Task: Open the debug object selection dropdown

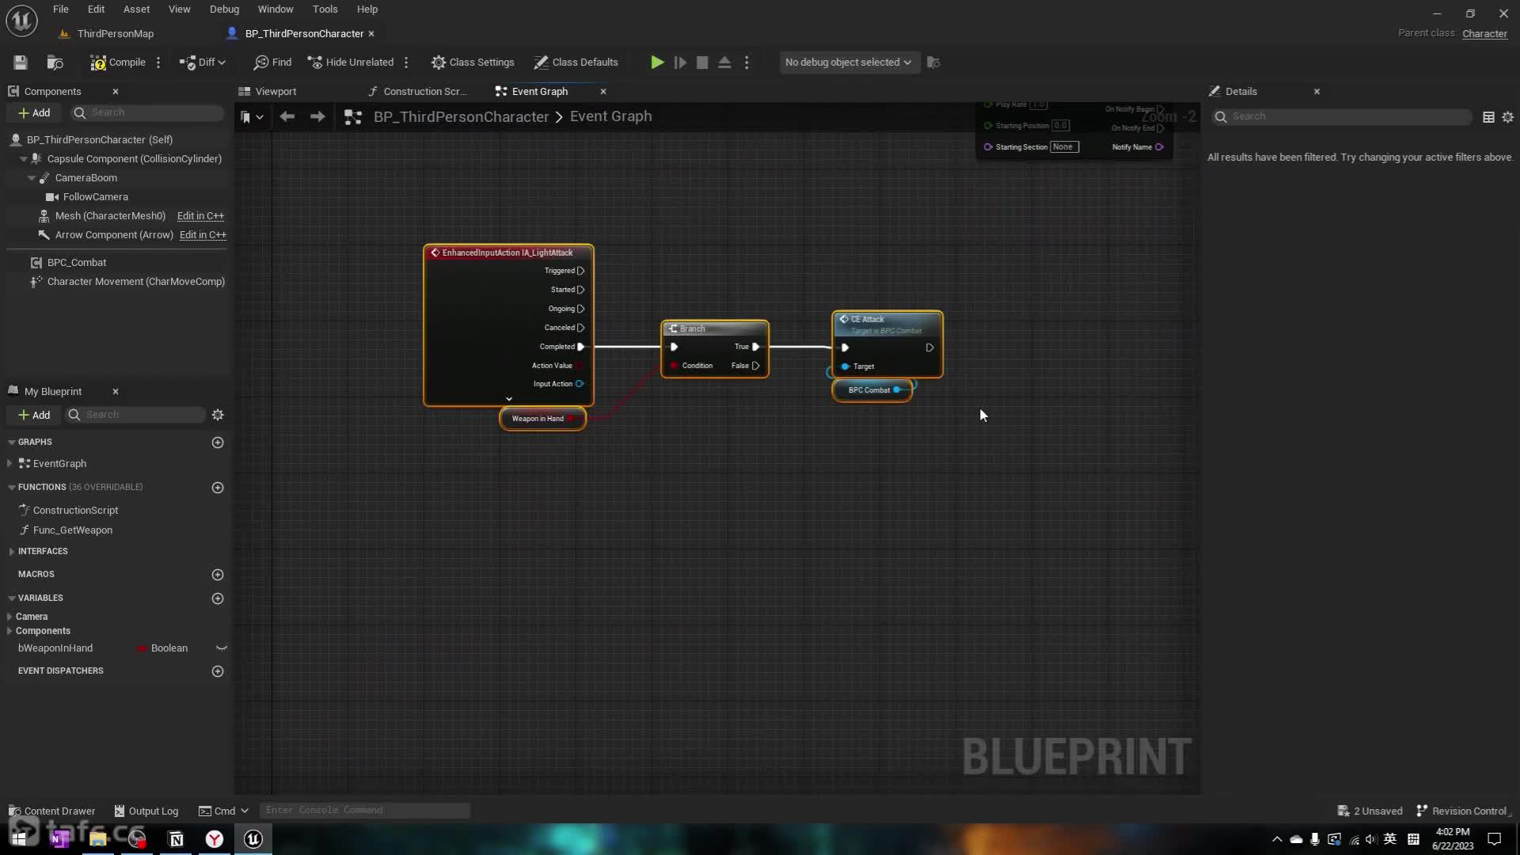Action: coord(848,63)
